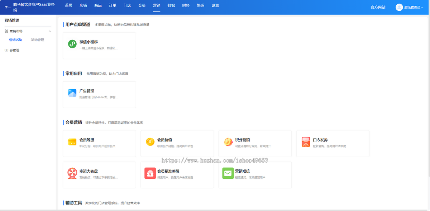Click the 用户点单渠道 section heading
The height and width of the screenshot is (211, 430).
(x=78, y=25)
